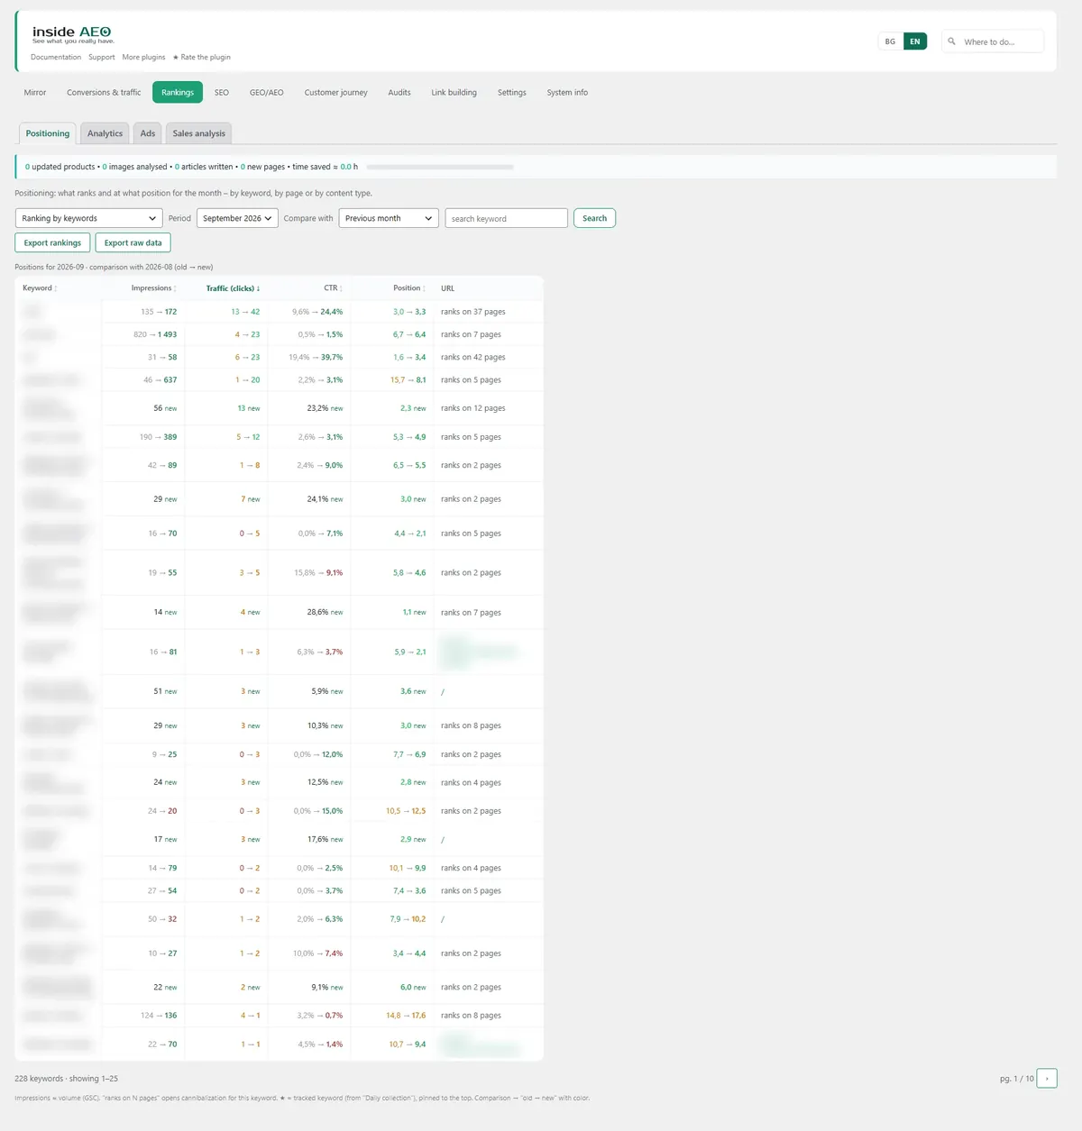The width and height of the screenshot is (1082, 1131).
Task: Go to next page arrow
Action: pos(1047,1078)
